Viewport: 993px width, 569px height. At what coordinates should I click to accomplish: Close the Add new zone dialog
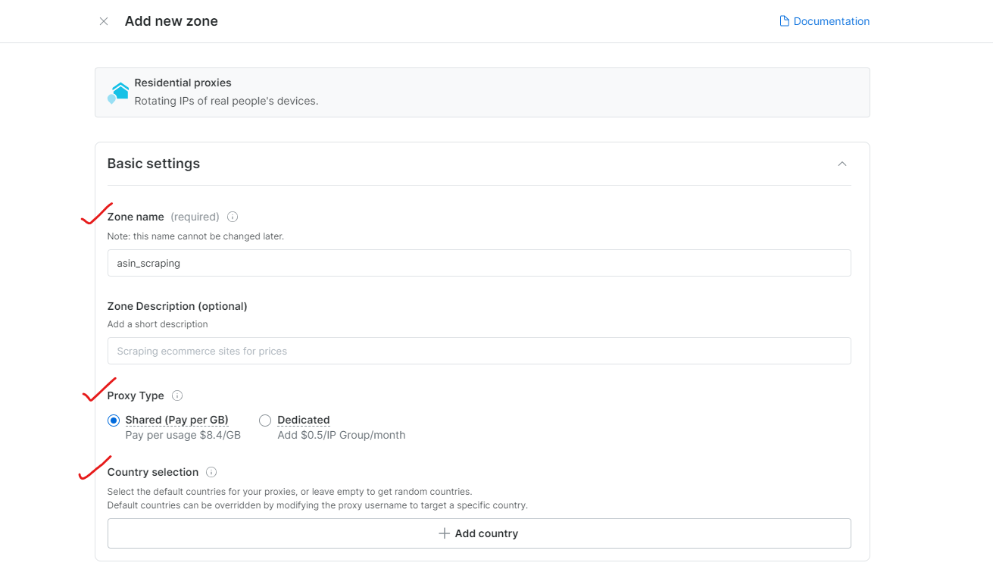(104, 21)
